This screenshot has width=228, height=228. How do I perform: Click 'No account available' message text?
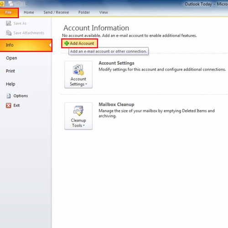(x=130, y=36)
